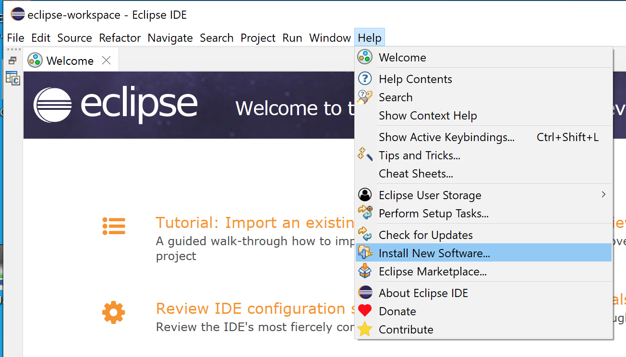Click the About Eclipse IDE logo icon
The width and height of the screenshot is (626, 357).
[365, 293]
